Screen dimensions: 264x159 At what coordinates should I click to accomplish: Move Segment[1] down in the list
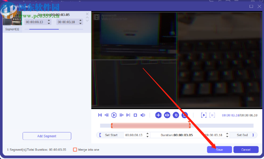point(87,21)
